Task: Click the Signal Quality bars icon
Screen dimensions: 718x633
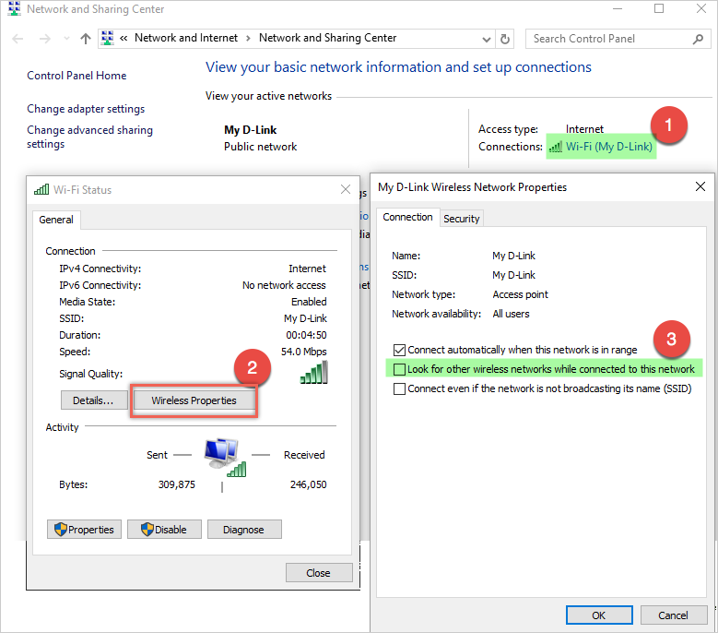Action: 314,372
